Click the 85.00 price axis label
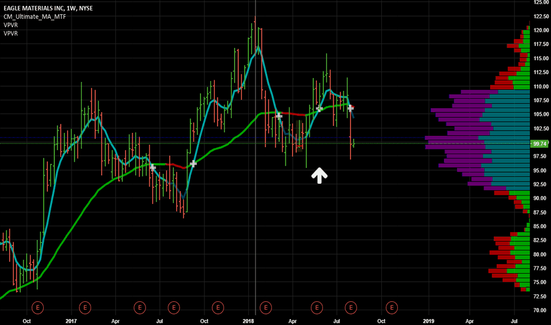 click(541, 226)
